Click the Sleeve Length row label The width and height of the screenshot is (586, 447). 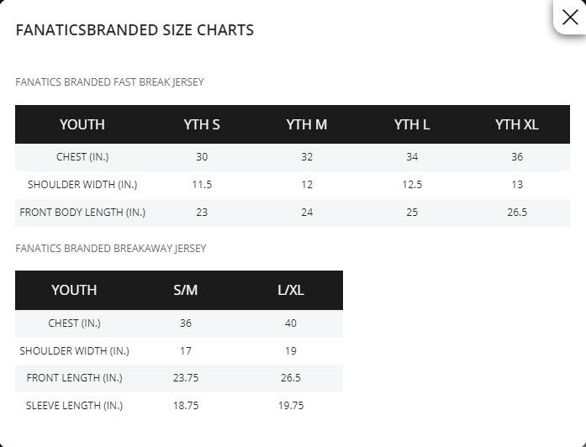tap(74, 405)
